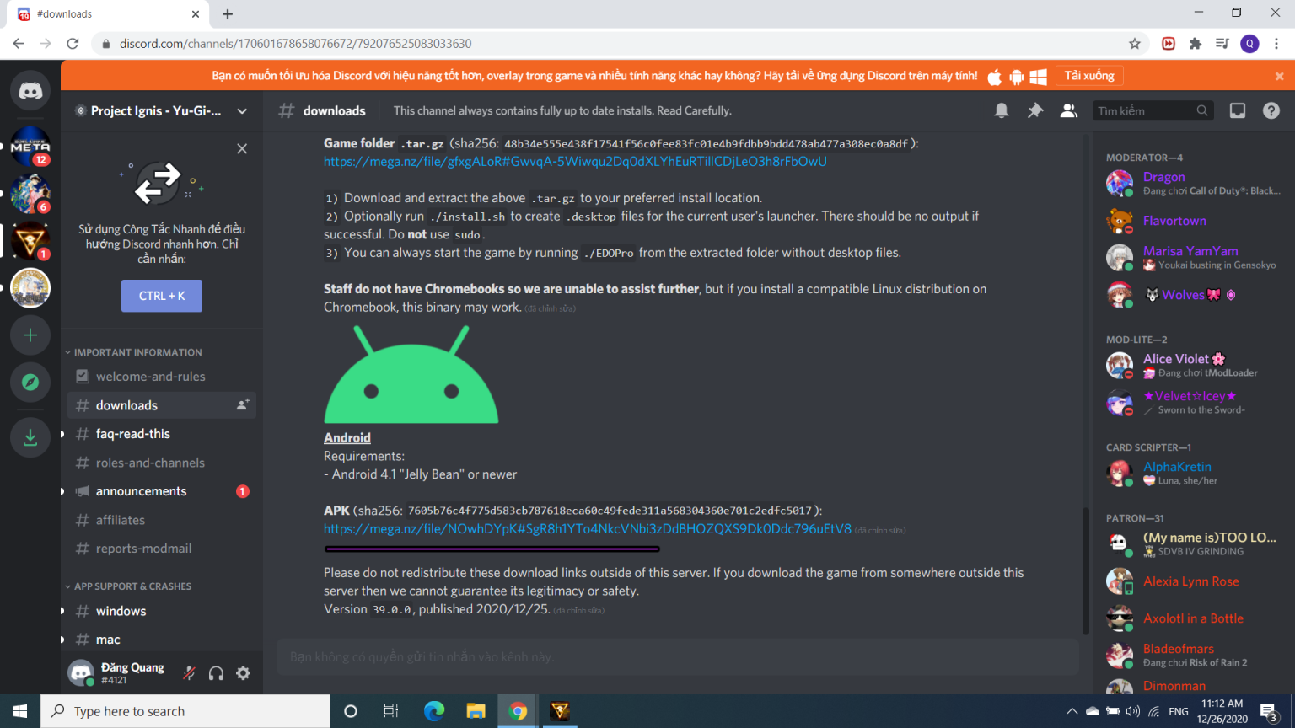
Task: Open the faq-read-this channel
Action: [x=132, y=434]
